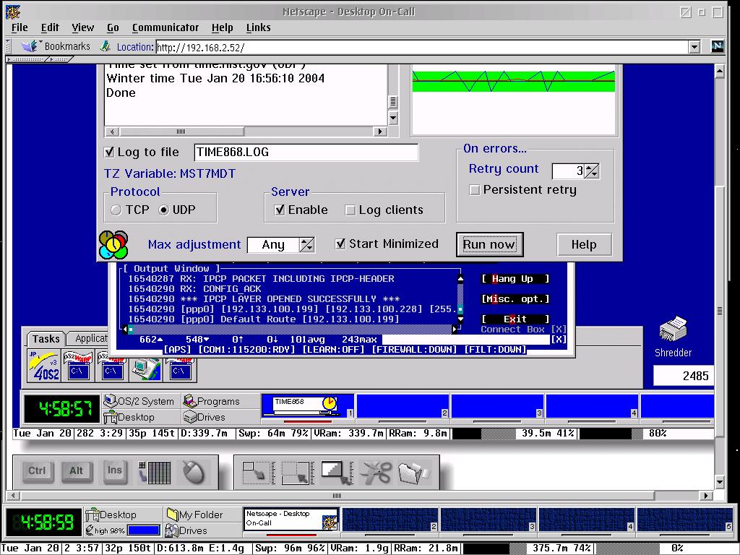Enable the Persistent retry checkbox
This screenshot has width=740, height=555.
[474, 190]
